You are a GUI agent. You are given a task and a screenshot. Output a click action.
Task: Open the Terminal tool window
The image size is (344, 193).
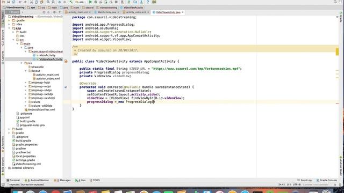click(x=13, y=180)
